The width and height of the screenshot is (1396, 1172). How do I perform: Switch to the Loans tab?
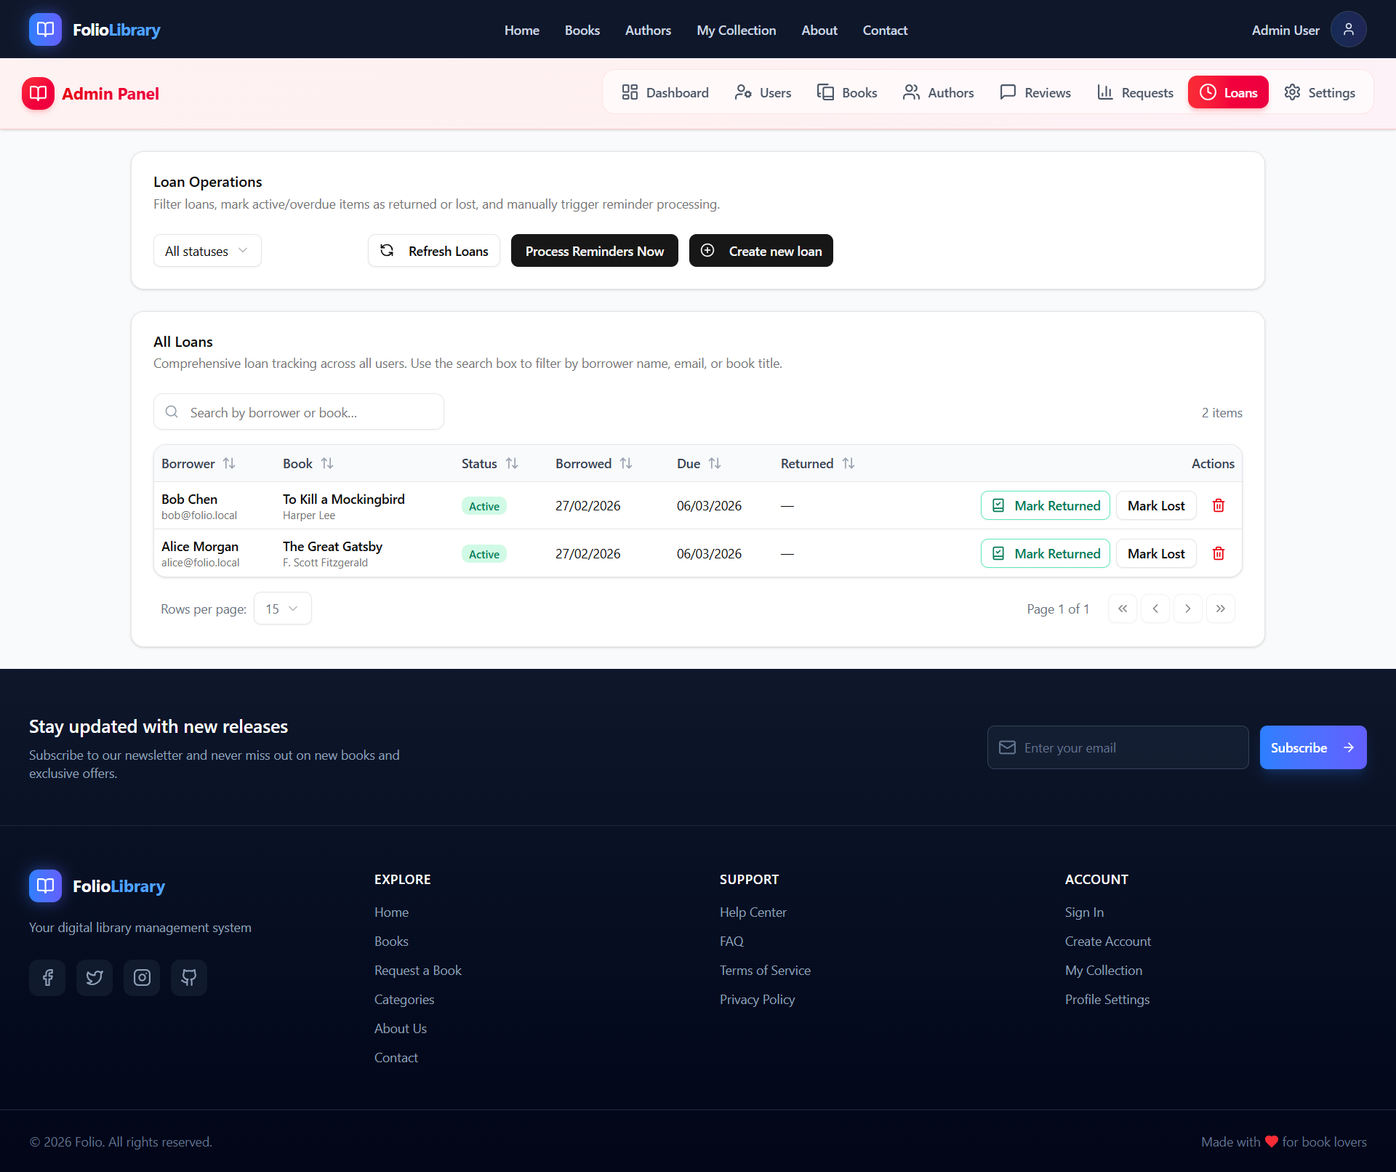point(1227,92)
